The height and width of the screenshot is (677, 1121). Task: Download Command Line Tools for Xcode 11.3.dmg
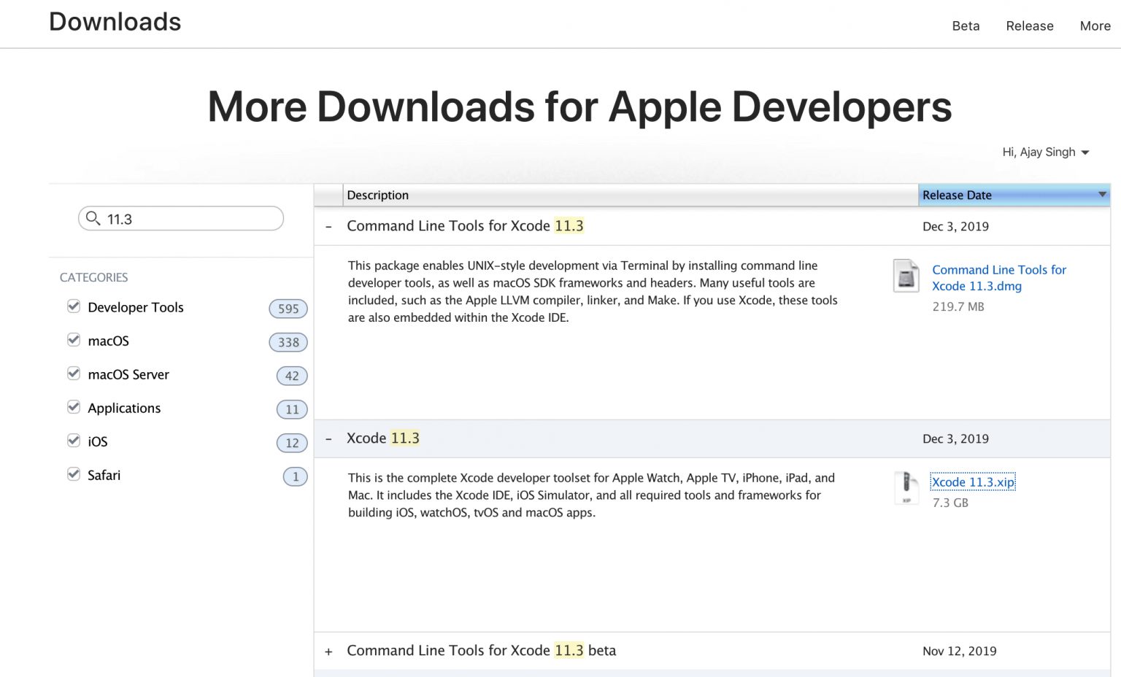coord(999,278)
